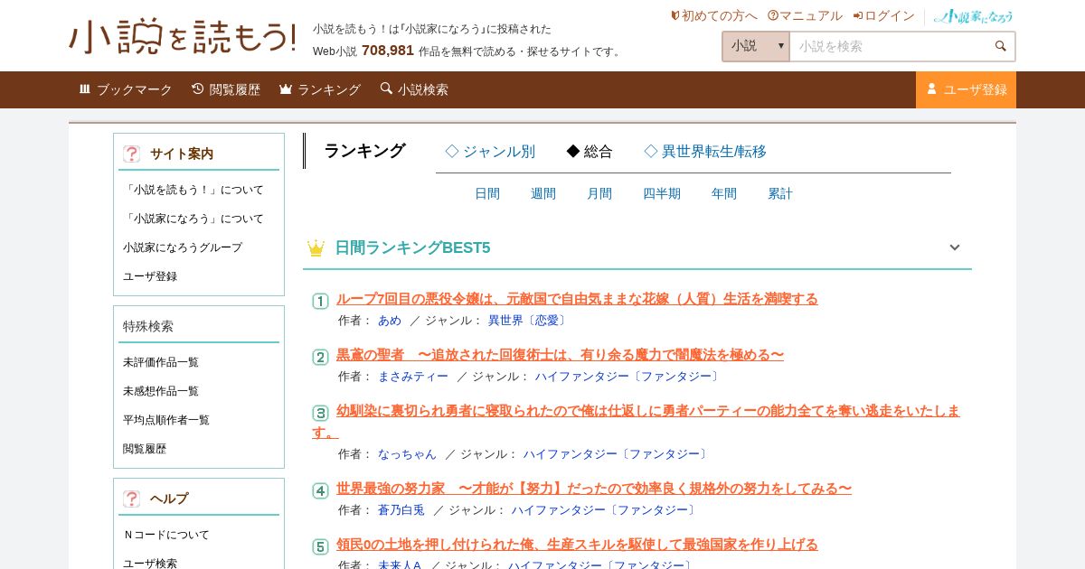Click the number 5 rank badge
The height and width of the screenshot is (569, 1085).
click(x=320, y=546)
